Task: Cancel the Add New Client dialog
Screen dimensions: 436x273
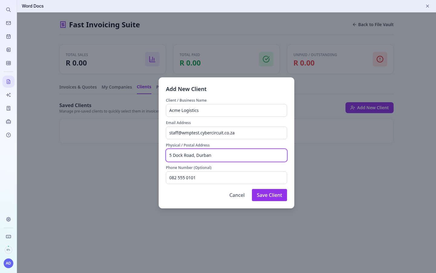Action: pos(237,195)
